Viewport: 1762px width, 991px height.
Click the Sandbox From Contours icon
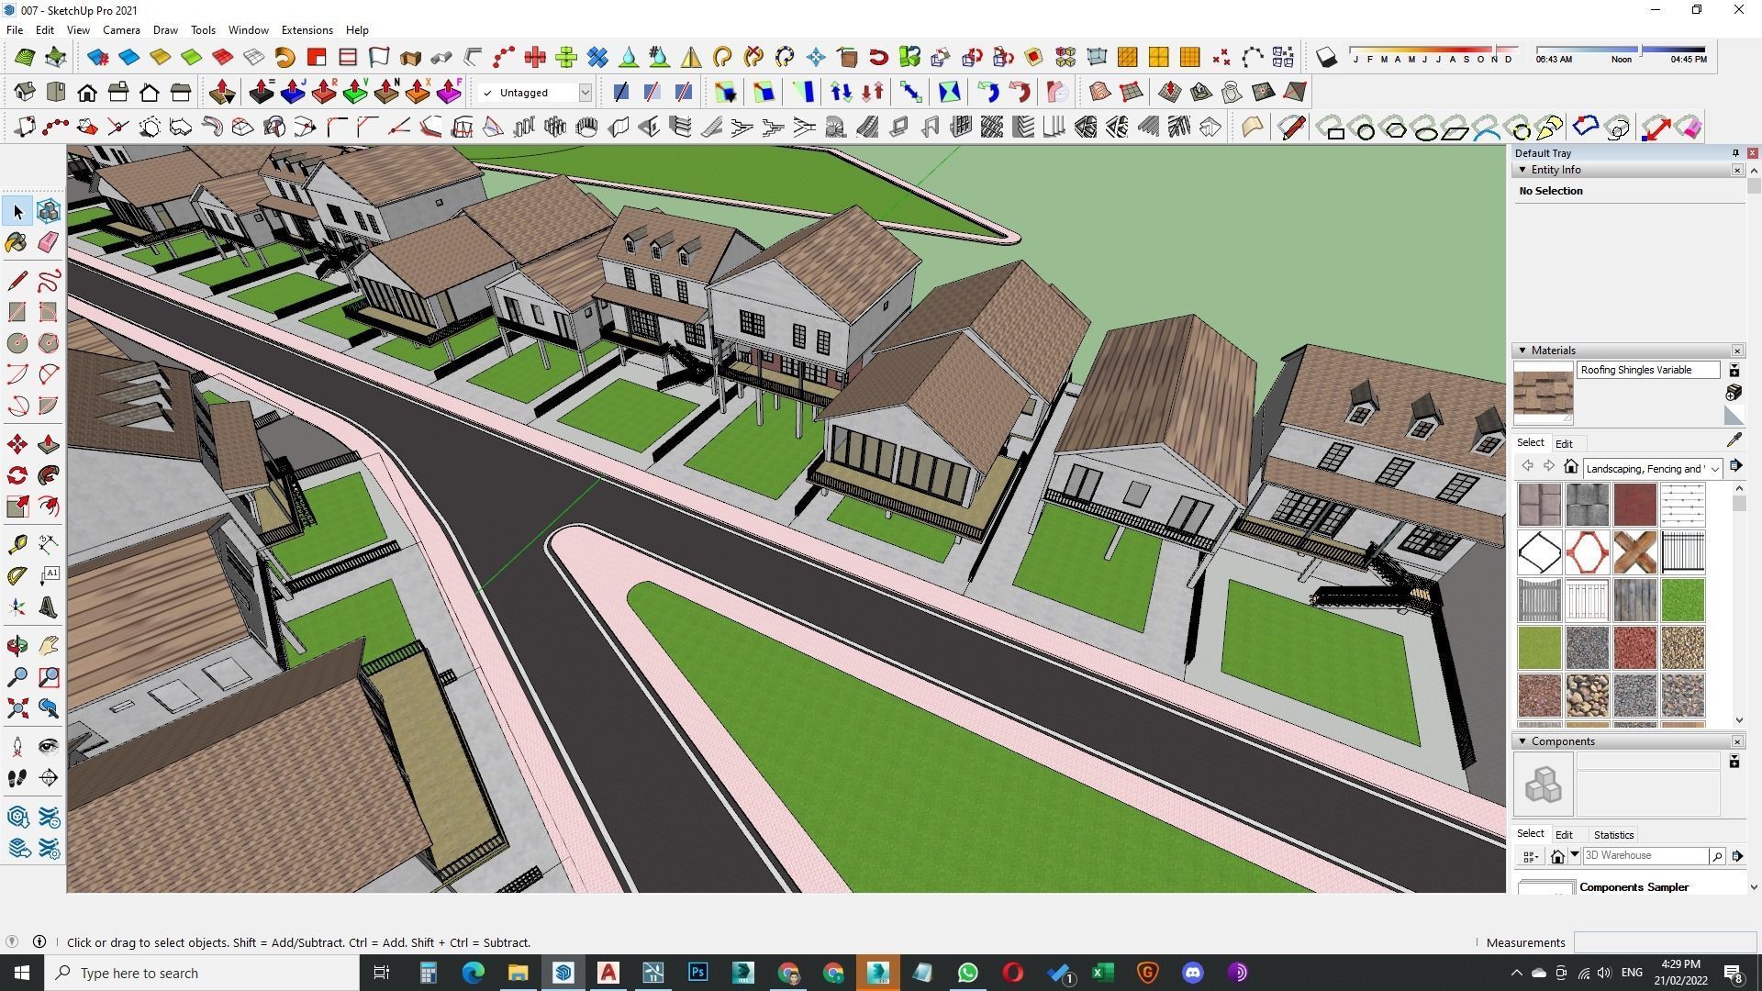(25, 58)
